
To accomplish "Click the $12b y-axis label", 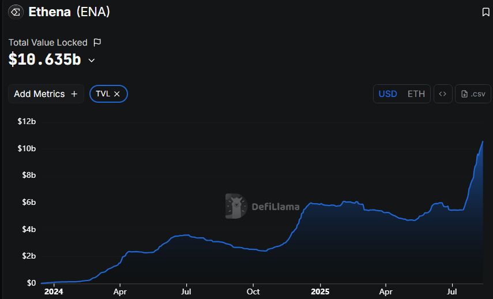I will coord(27,121).
